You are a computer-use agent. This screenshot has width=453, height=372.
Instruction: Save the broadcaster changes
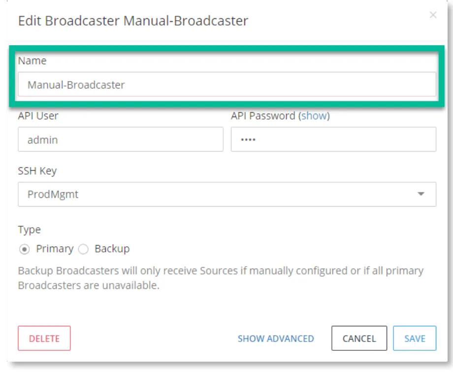pyautogui.click(x=415, y=338)
